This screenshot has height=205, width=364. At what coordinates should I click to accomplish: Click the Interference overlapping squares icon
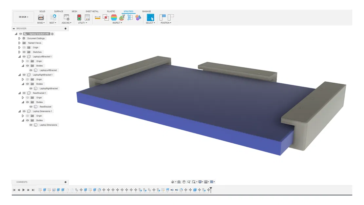(105, 17)
